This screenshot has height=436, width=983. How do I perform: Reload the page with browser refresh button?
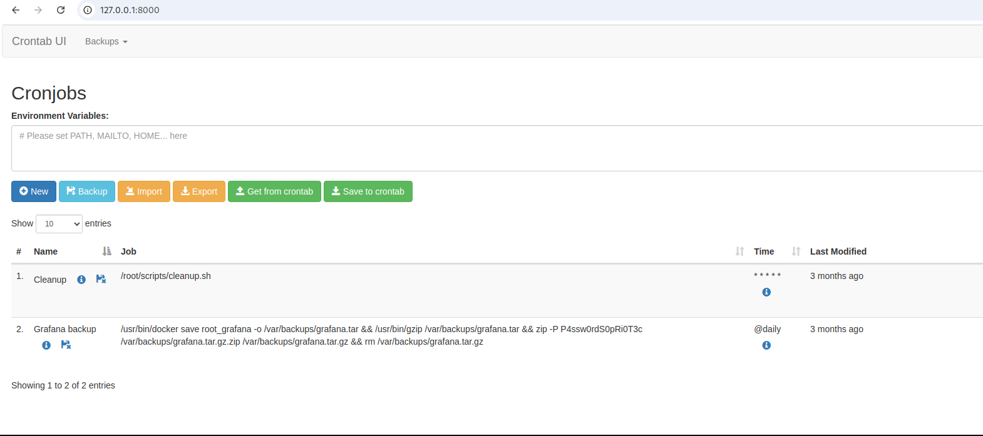coord(61,10)
